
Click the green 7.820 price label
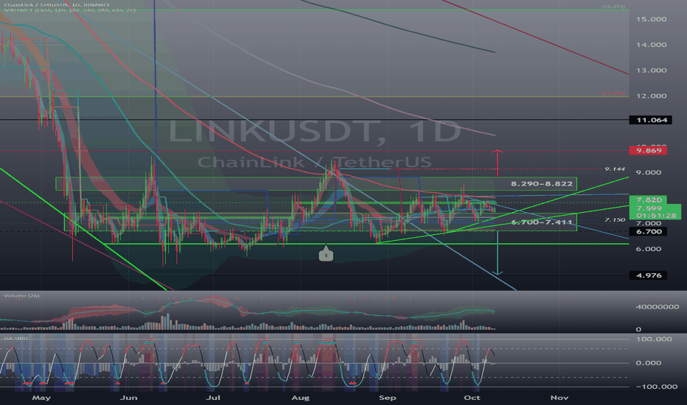[648, 200]
